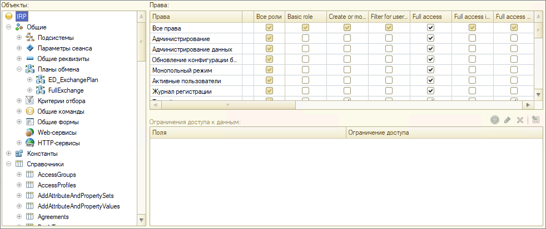Screen dimensions: 546x229
Task: Click the delete restriction X icon
Action: (520, 120)
